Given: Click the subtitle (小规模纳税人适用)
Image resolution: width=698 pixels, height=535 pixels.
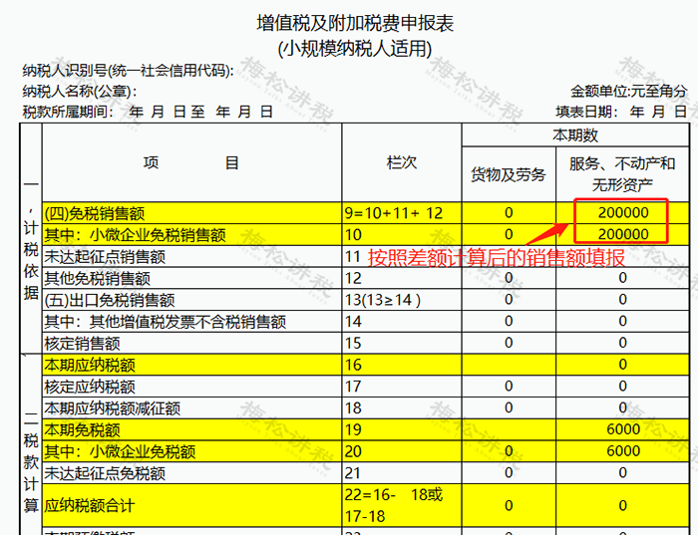Looking at the screenshot, I should click(x=355, y=49).
